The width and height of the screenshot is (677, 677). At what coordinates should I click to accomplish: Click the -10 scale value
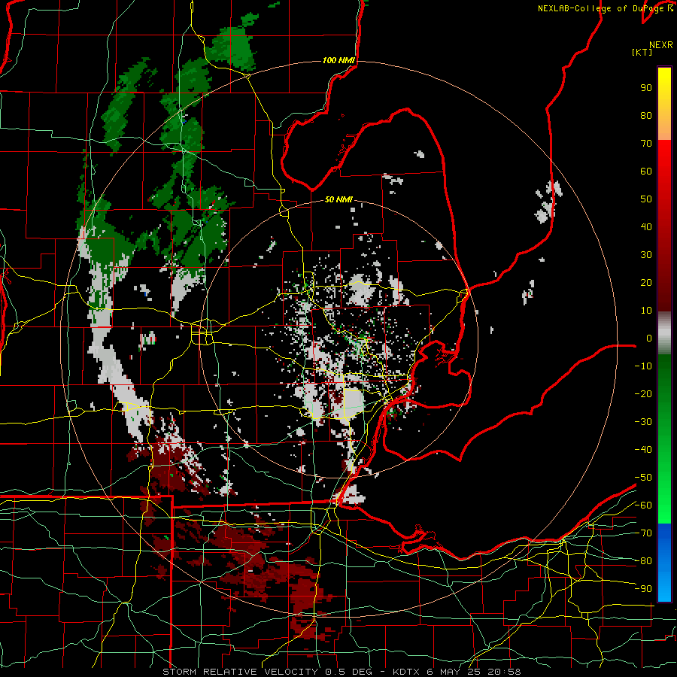(x=643, y=366)
